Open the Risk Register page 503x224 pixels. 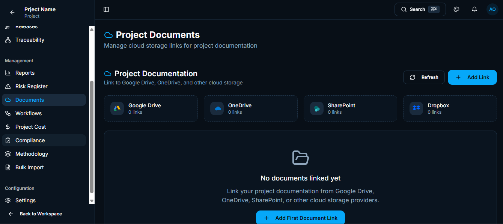click(x=44, y=86)
